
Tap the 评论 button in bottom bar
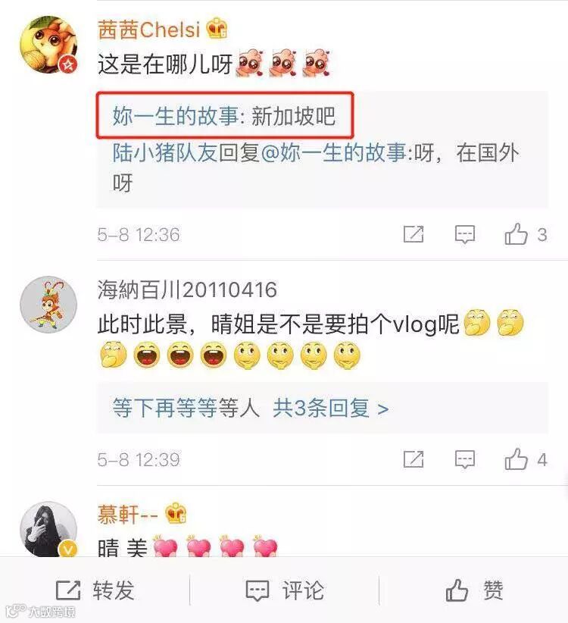(285, 590)
